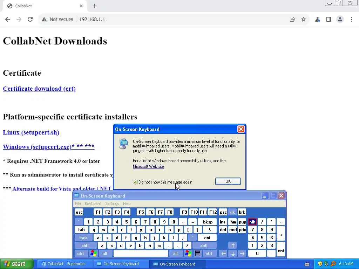
Task: Toggle the right shft key
Action: 204,246
